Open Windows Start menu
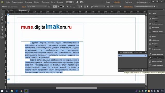This screenshot has width=165, height=93. [x=2, y=91]
